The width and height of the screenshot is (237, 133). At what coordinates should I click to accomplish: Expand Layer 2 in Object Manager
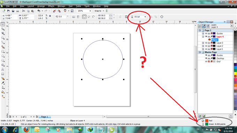click(203, 46)
